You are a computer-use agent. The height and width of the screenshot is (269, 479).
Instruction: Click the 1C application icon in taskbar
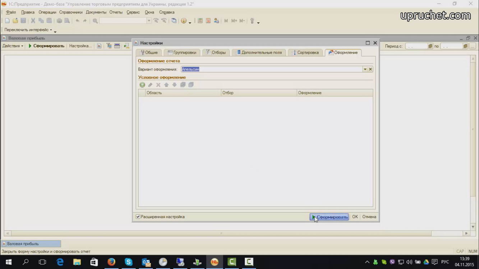coord(215,262)
